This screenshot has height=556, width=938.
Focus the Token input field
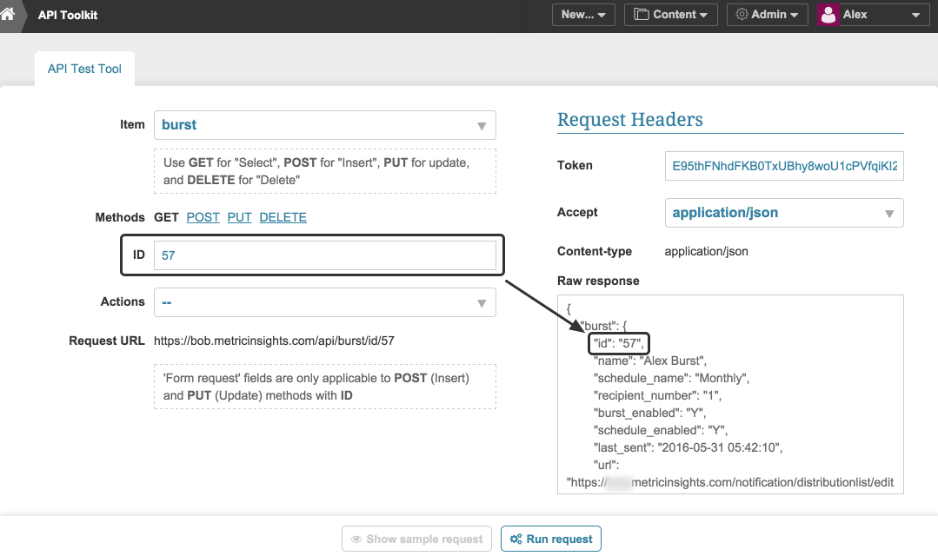(x=783, y=166)
